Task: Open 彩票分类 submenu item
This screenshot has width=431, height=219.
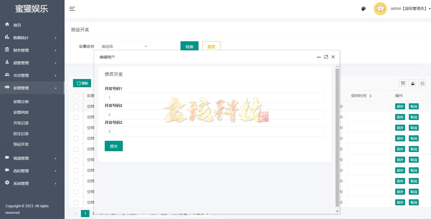Action: coord(21,102)
